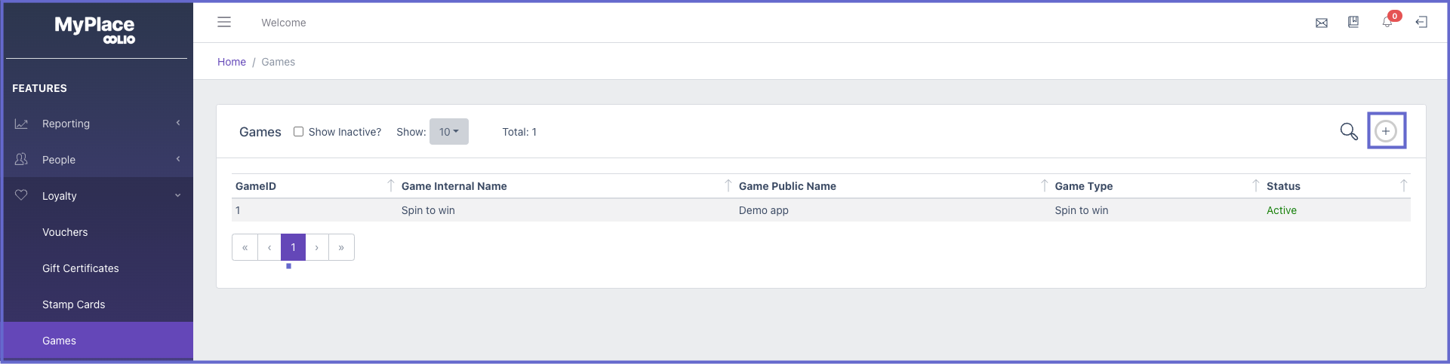Image resolution: width=1450 pixels, height=364 pixels.
Task: Click the Reporting chart icon
Action: click(x=21, y=124)
